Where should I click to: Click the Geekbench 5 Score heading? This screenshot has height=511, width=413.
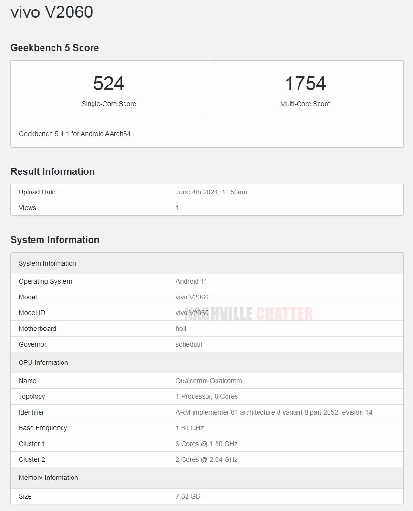pos(54,48)
